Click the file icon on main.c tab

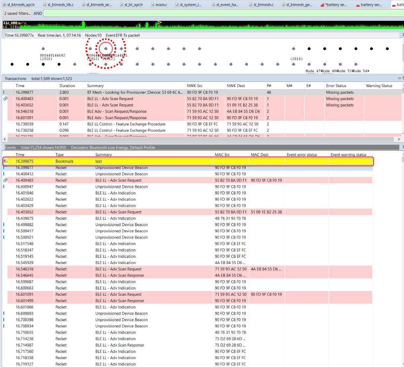click(153, 5)
